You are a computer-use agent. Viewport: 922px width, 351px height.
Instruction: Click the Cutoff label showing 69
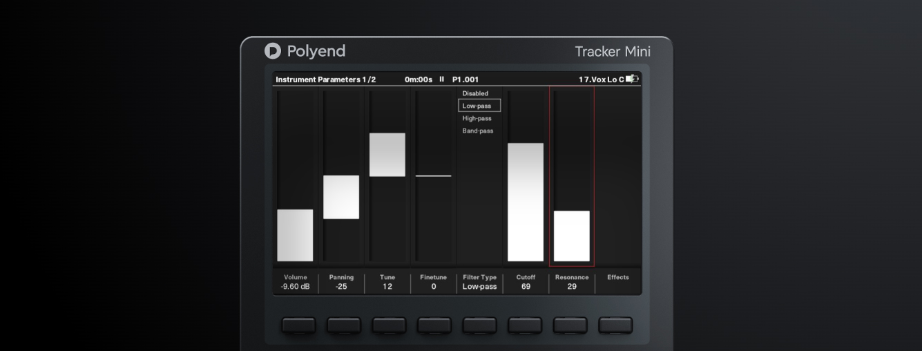pos(526,282)
